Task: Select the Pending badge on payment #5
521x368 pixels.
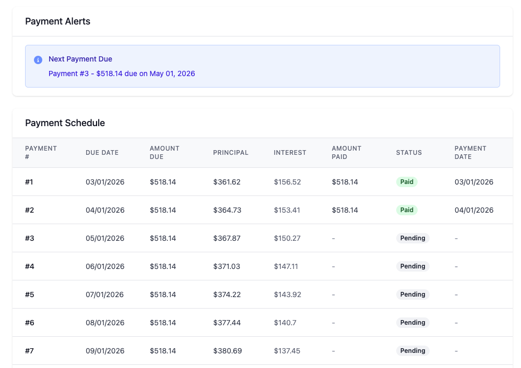Action: 412,295
